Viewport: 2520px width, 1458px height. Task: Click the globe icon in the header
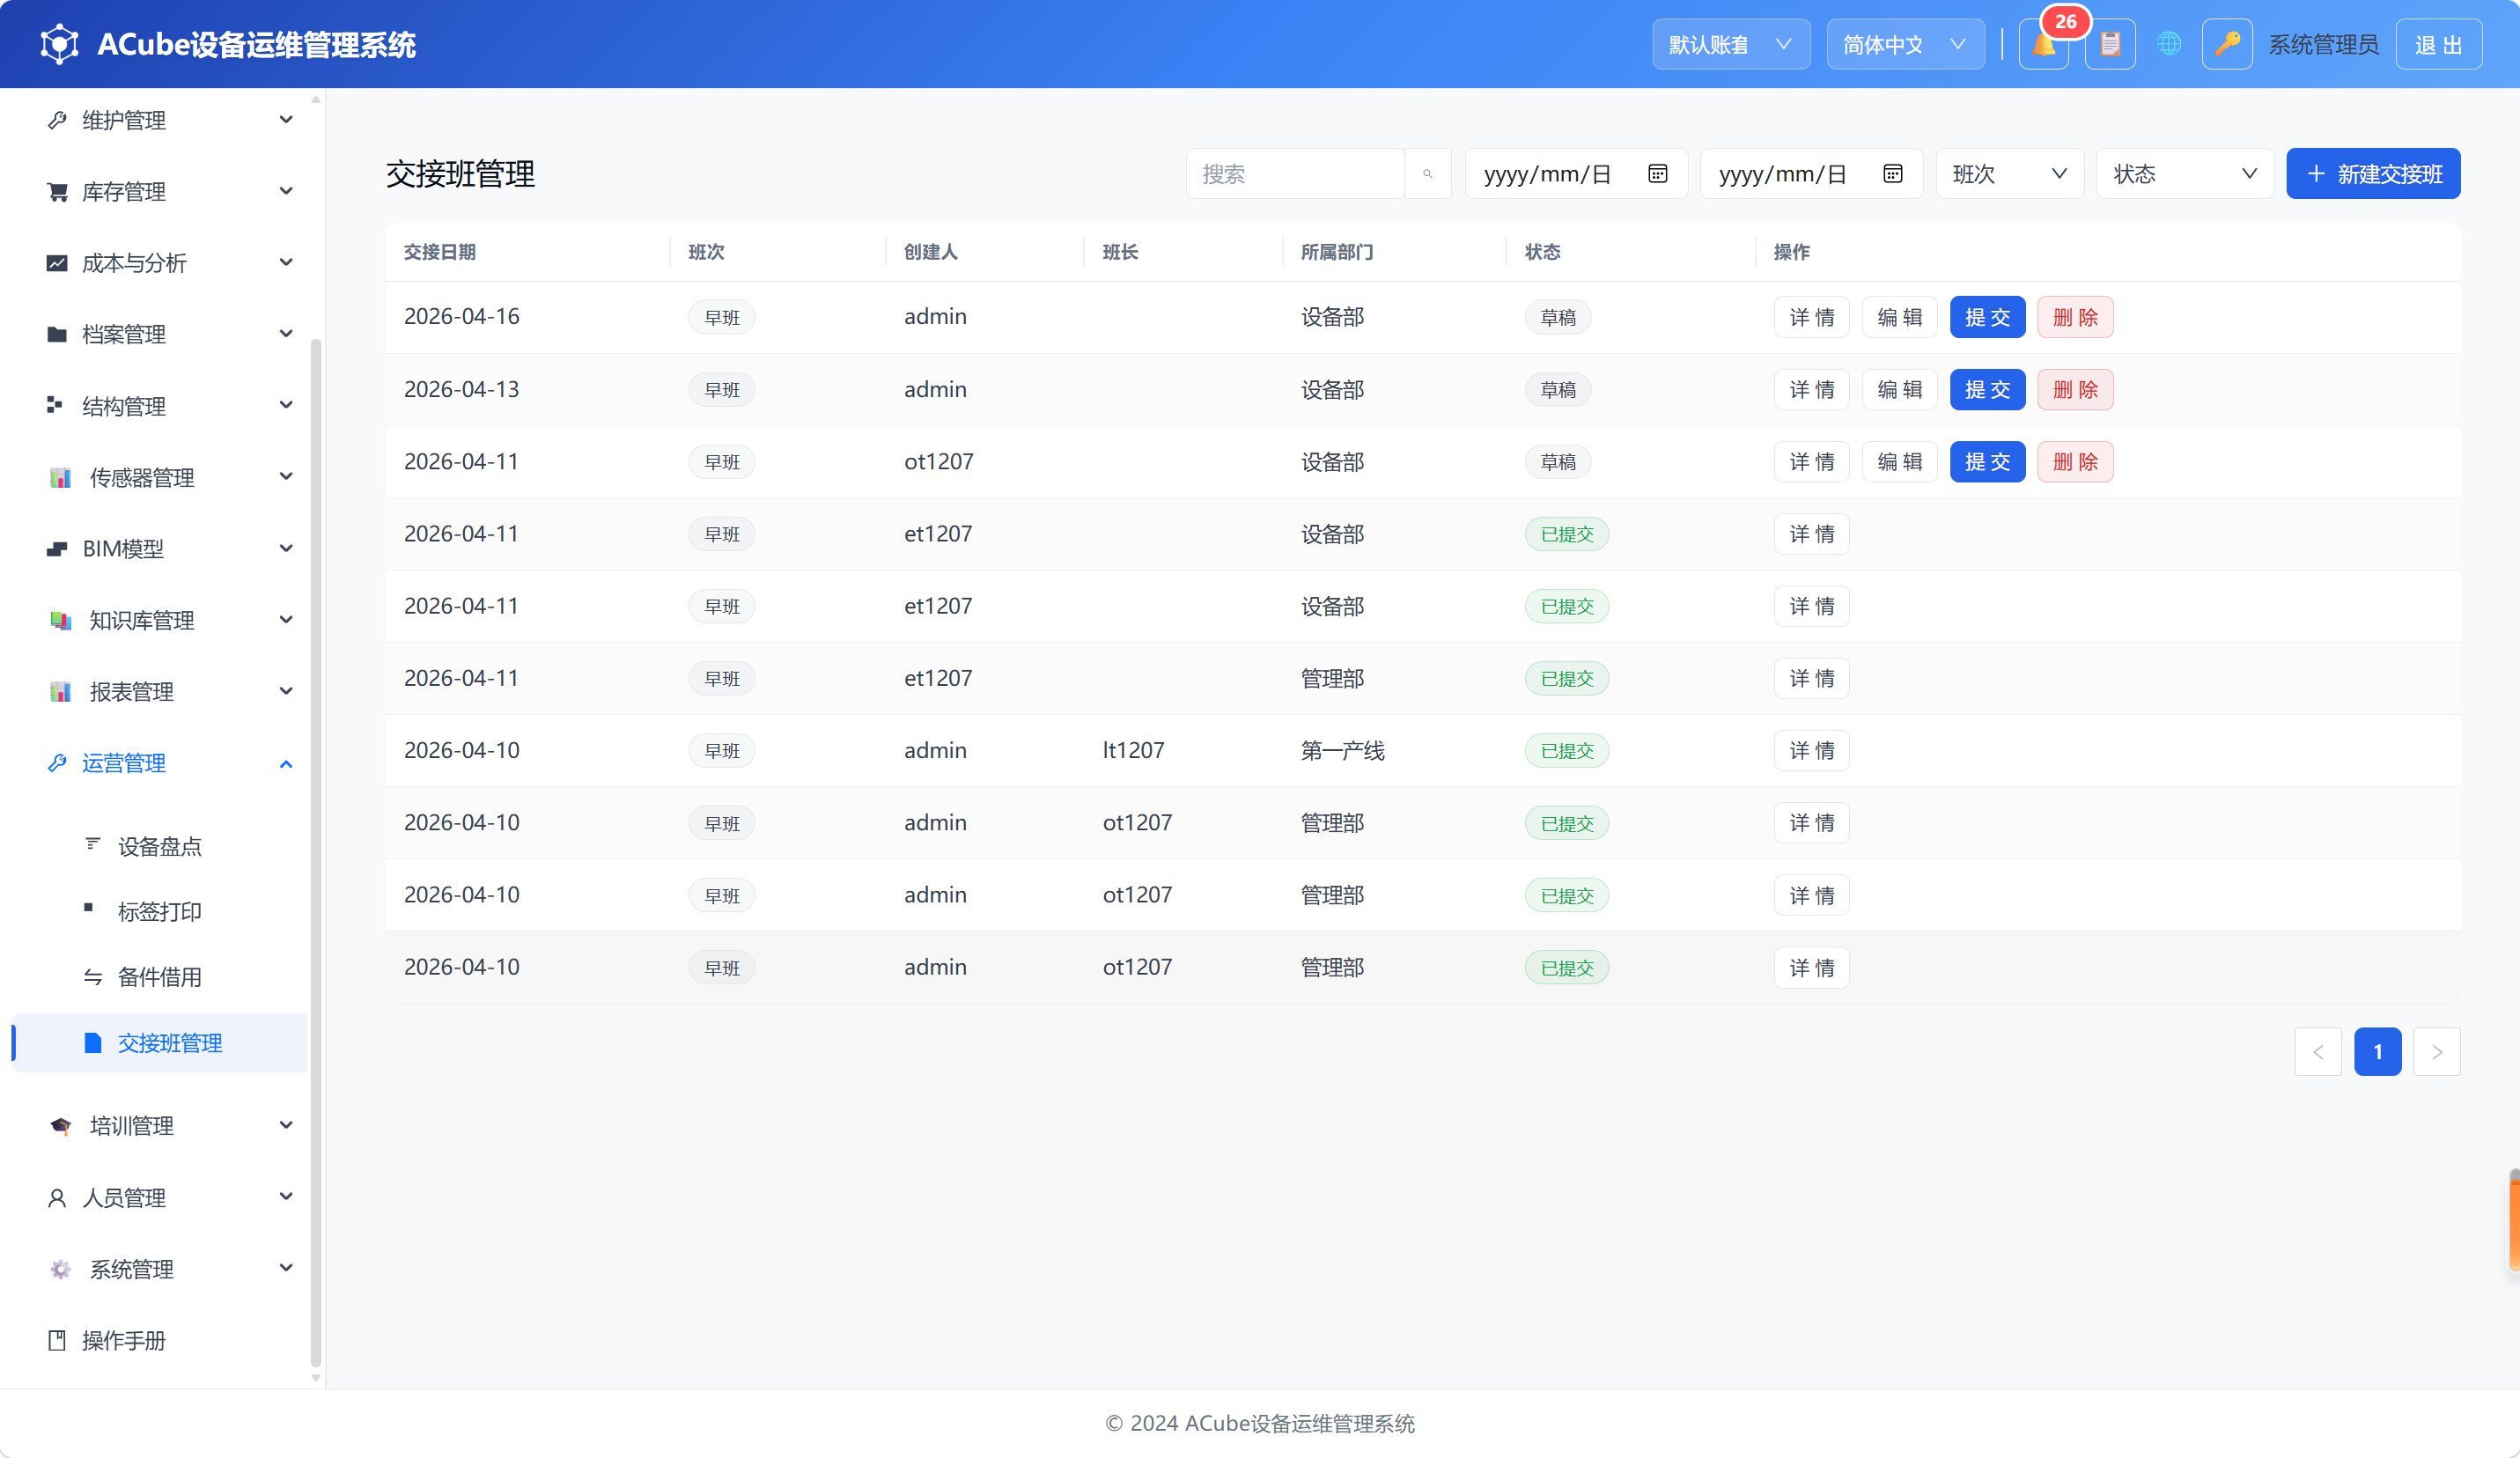pyautogui.click(x=2169, y=44)
